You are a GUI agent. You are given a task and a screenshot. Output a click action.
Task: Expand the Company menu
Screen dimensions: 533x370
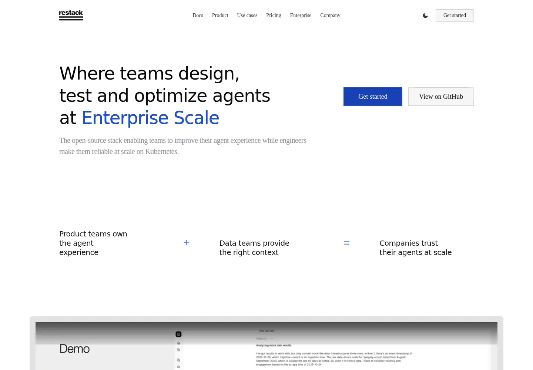[x=330, y=16]
